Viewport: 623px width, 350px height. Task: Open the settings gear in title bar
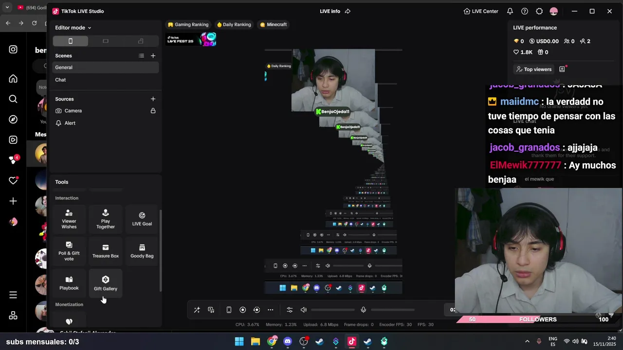(x=539, y=11)
